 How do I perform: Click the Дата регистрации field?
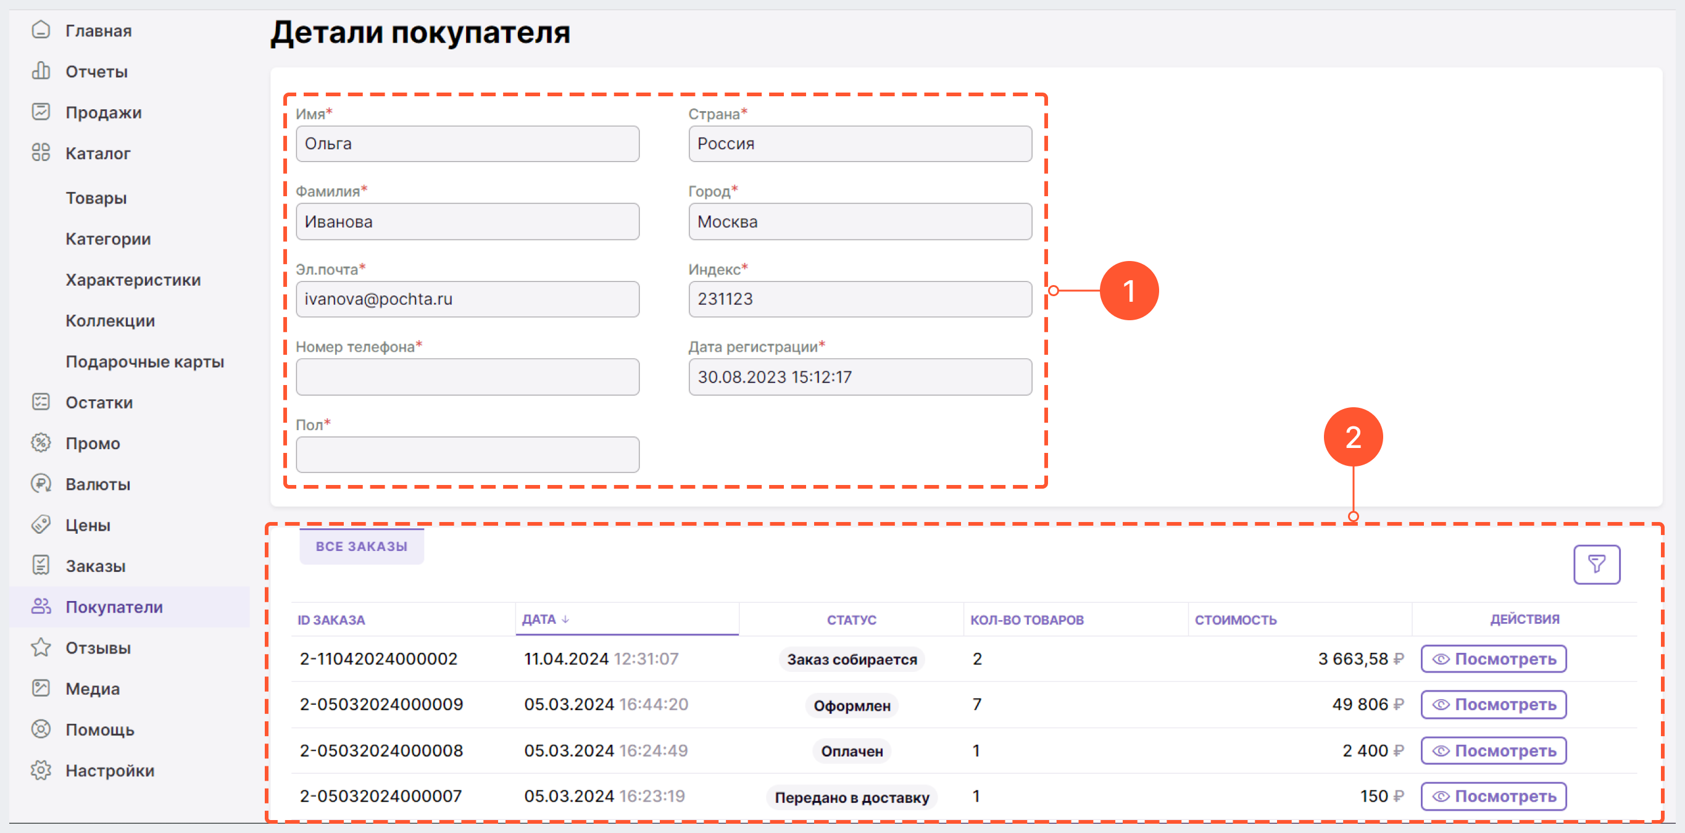pyautogui.click(x=860, y=376)
